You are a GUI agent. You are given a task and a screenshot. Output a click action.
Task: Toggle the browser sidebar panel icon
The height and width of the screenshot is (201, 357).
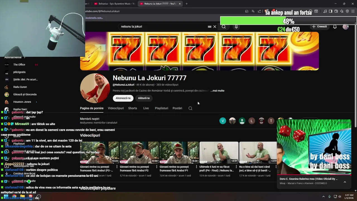pyautogui.click(x=331, y=11)
